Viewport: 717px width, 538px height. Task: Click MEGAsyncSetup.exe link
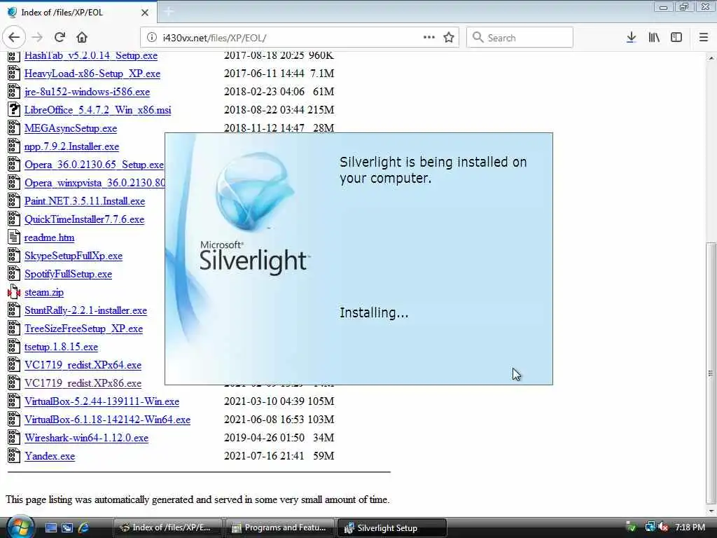click(71, 128)
